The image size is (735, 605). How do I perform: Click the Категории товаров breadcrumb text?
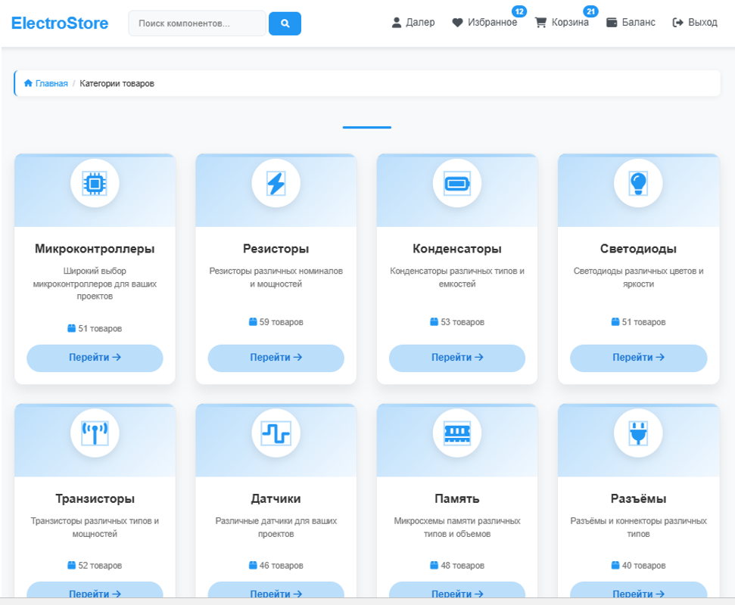point(117,83)
